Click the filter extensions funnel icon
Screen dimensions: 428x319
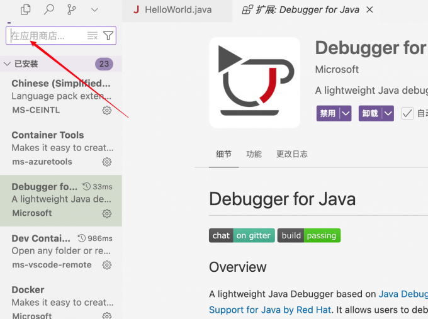[x=108, y=36]
